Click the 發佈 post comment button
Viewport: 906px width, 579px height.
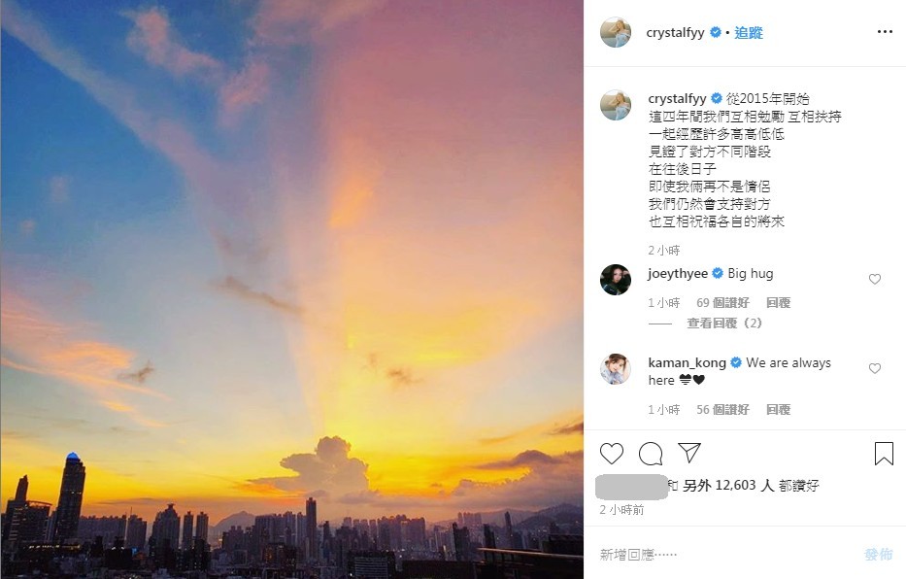878,555
